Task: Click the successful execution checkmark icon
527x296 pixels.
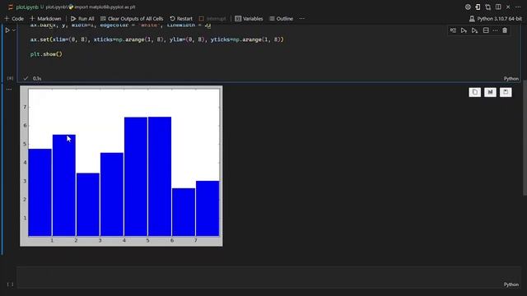Action: (26, 78)
